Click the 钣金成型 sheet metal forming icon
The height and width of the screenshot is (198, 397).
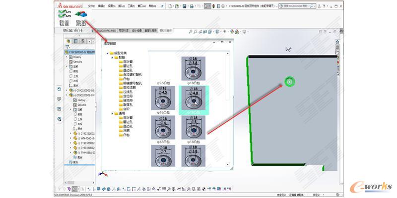coord(81,14)
